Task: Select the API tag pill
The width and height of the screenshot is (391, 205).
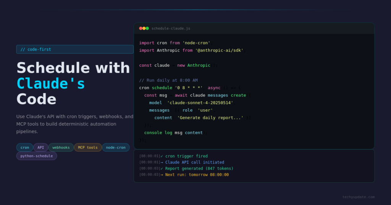Action: tap(40, 147)
